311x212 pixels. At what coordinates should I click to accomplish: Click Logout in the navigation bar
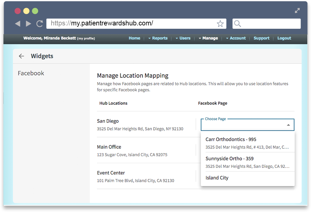point(284,38)
